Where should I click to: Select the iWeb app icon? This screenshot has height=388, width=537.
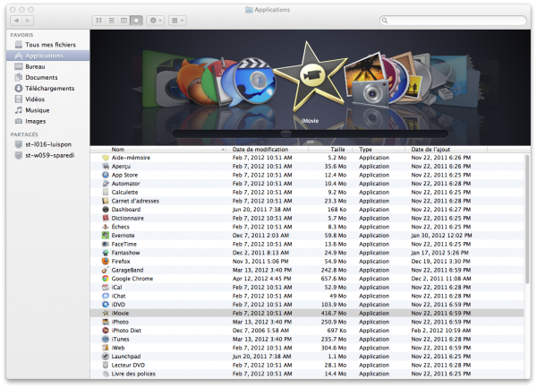(x=106, y=348)
